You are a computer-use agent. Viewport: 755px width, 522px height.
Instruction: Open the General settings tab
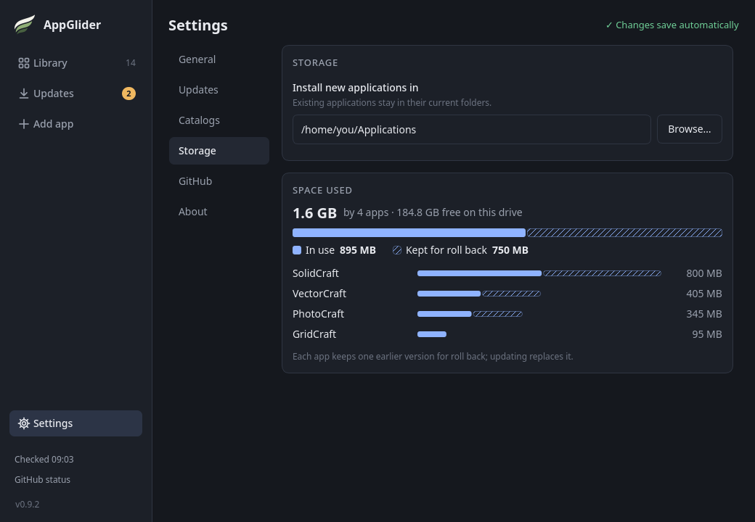[x=219, y=59]
